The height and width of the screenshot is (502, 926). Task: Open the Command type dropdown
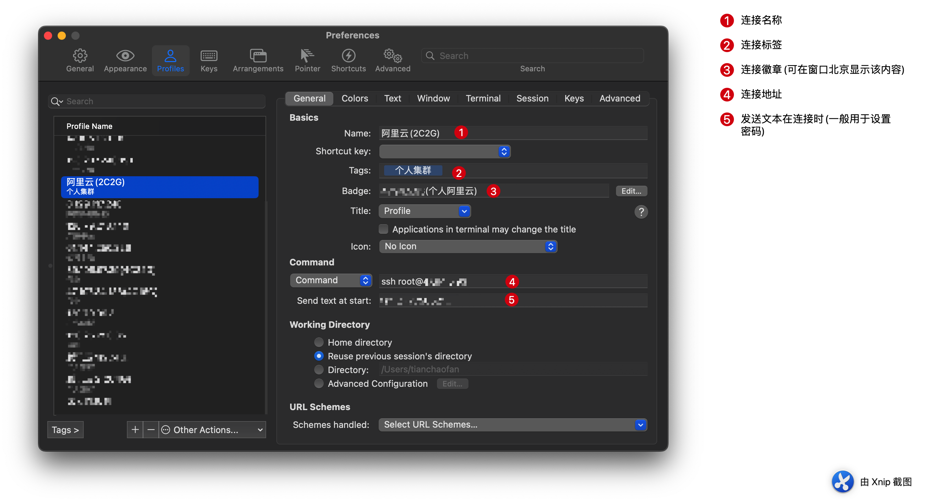pyautogui.click(x=331, y=280)
